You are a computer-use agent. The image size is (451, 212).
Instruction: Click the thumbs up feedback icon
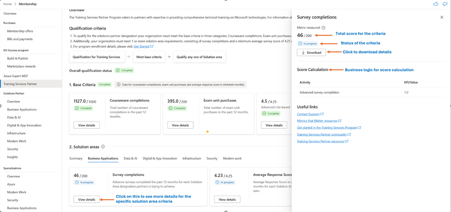436,4
